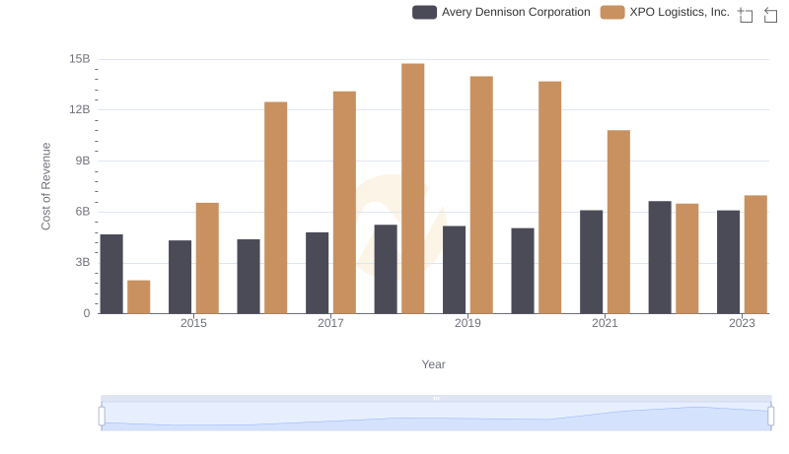Click the Avery Dennison bar for 2017
Viewport: 789px width, 454px height.
317,273
